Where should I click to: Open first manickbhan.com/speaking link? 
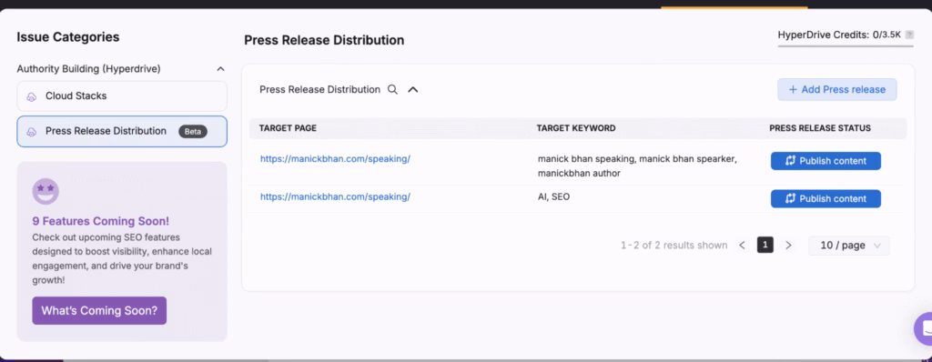click(335, 159)
